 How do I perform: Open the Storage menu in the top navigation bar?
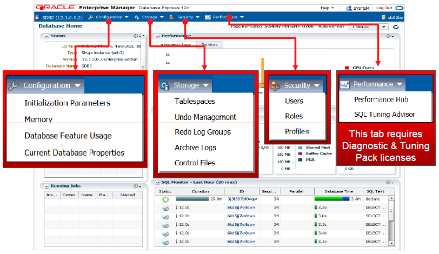(x=152, y=17)
